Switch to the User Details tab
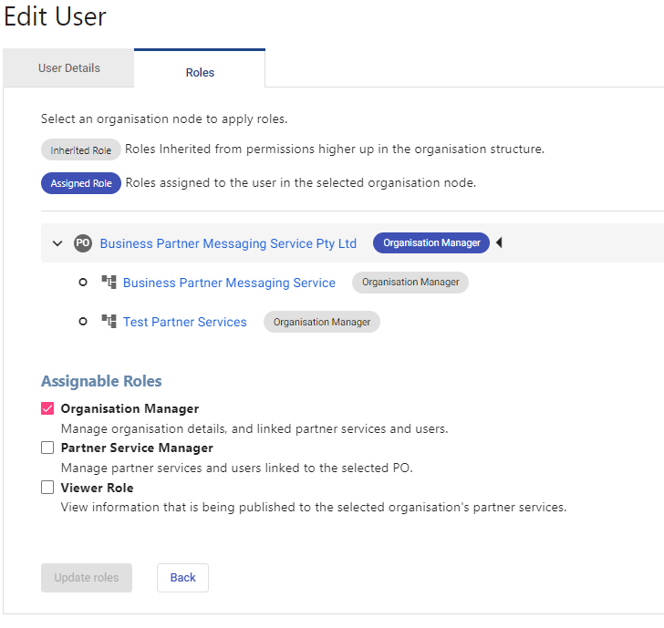Image resolution: width=664 pixels, height=628 pixels. pos(68,68)
